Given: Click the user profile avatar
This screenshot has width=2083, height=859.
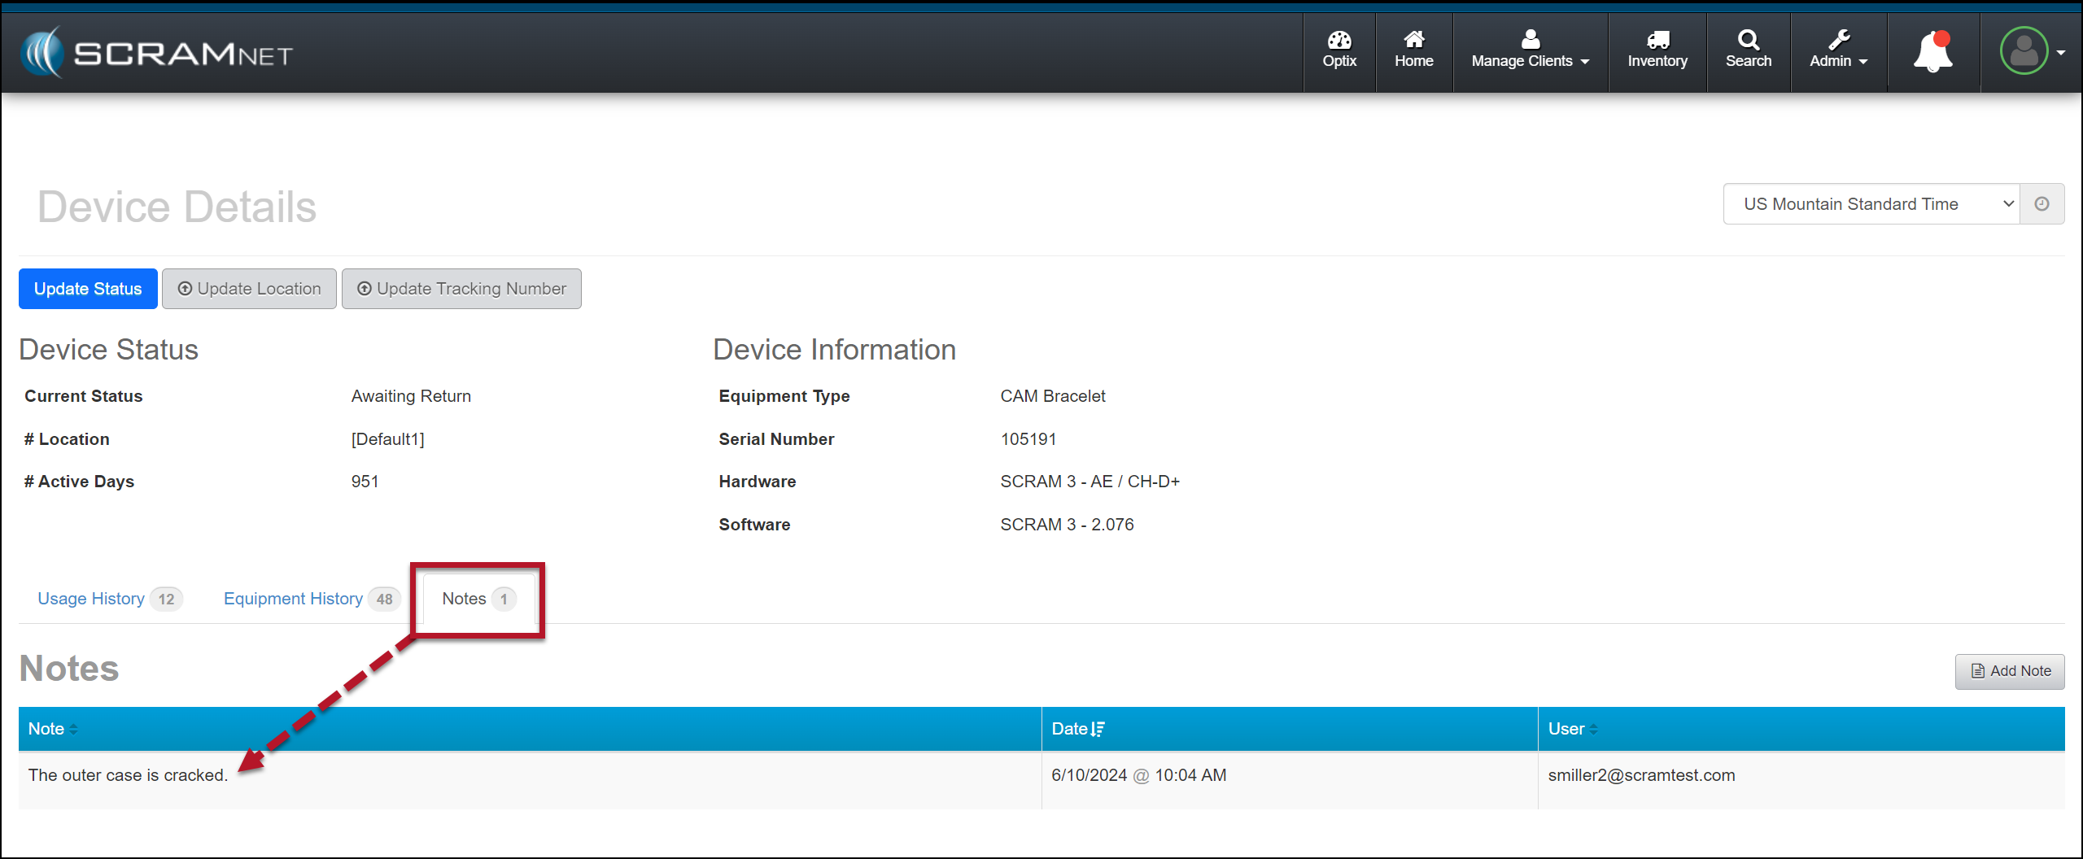Looking at the screenshot, I should point(2024,52).
